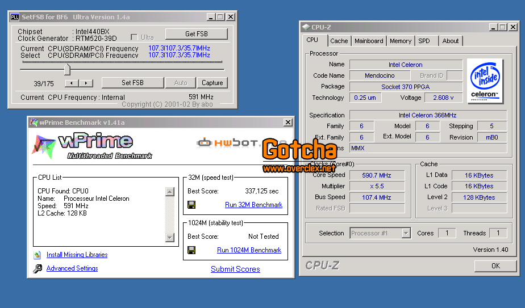
Task: Click the Intel Inside Celeron logo
Action: [485, 81]
